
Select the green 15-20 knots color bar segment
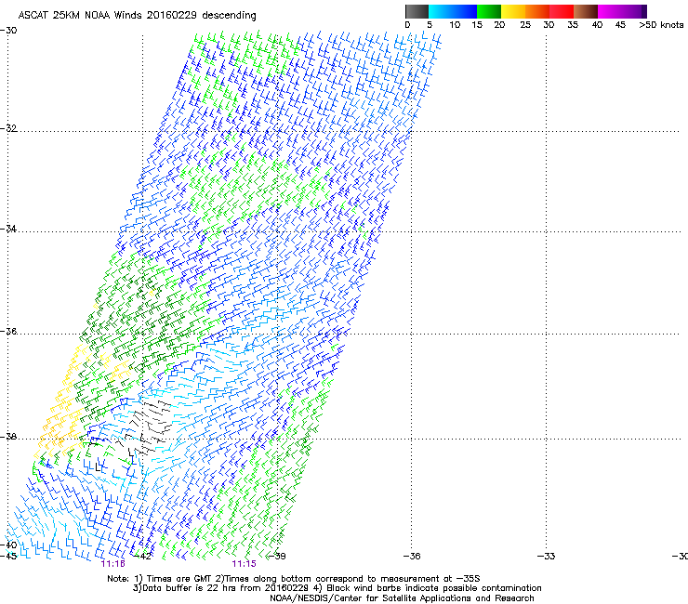pyautogui.click(x=489, y=11)
